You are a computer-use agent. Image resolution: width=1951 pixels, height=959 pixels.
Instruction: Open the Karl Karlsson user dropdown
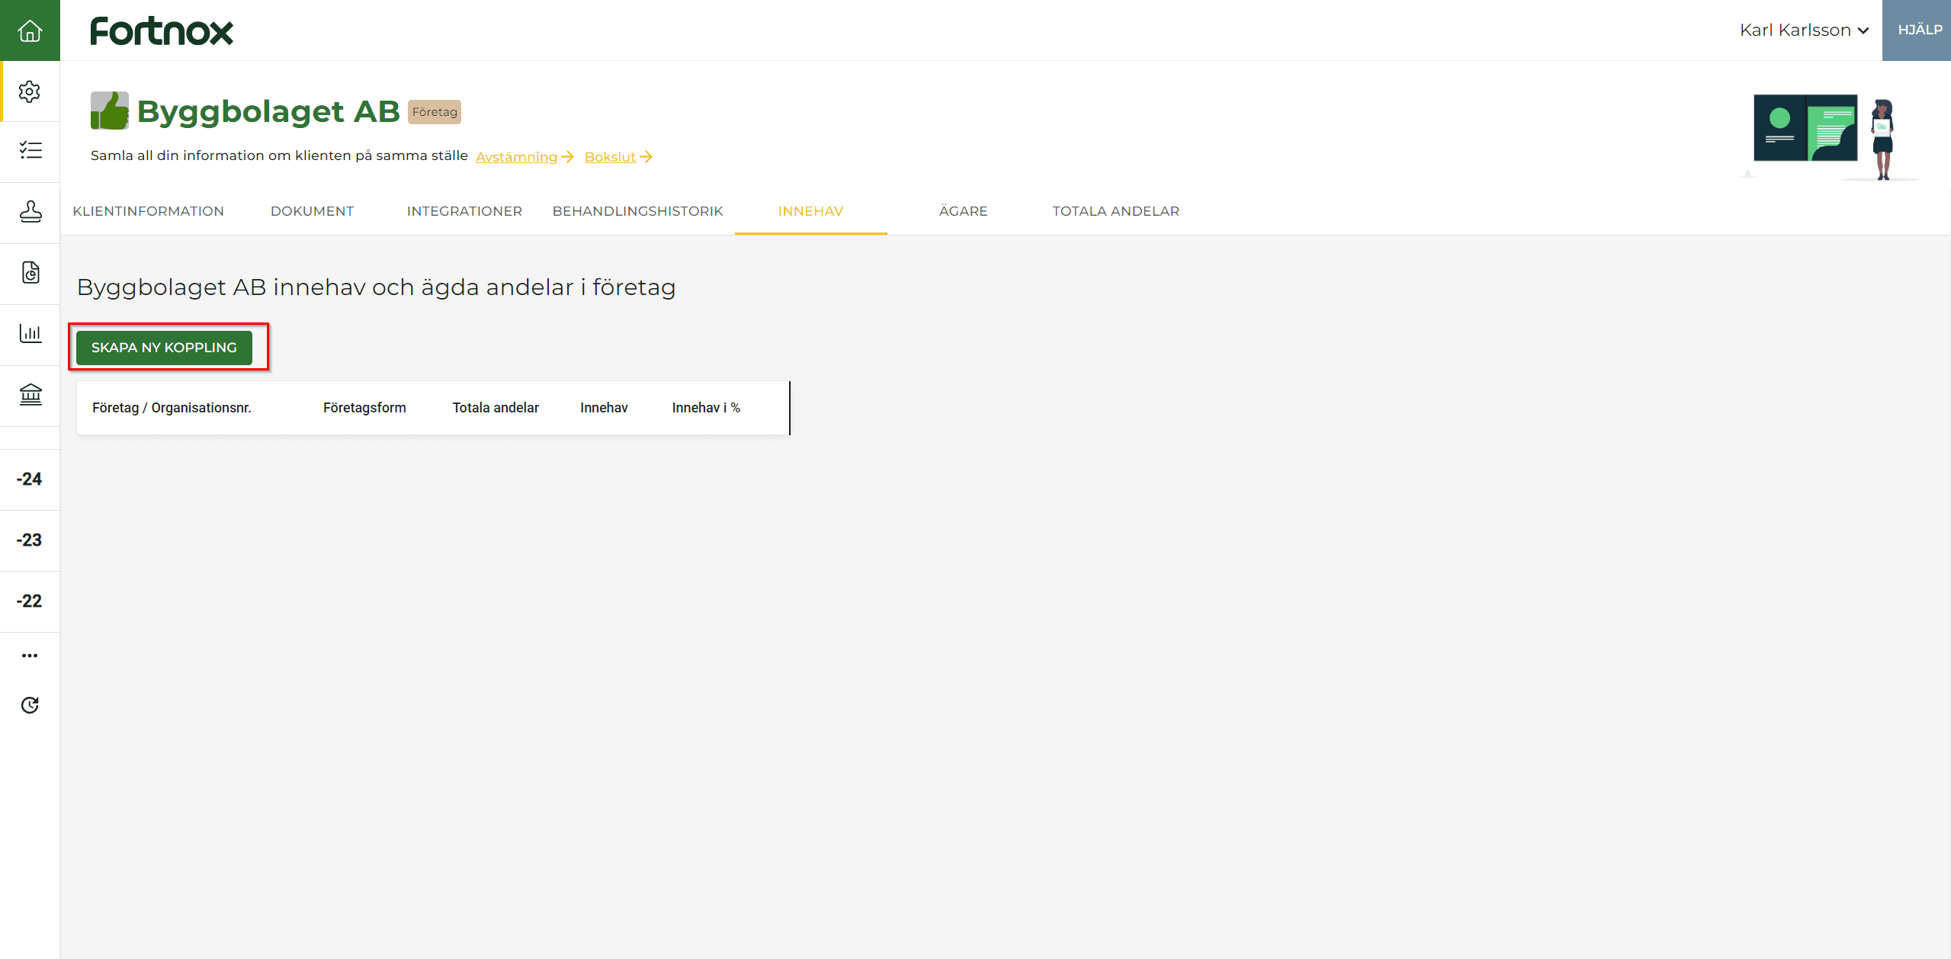1804,30
